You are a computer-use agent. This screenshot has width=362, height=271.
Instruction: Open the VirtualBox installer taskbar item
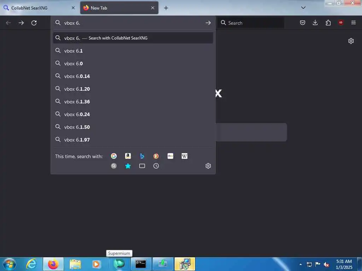(x=185, y=264)
